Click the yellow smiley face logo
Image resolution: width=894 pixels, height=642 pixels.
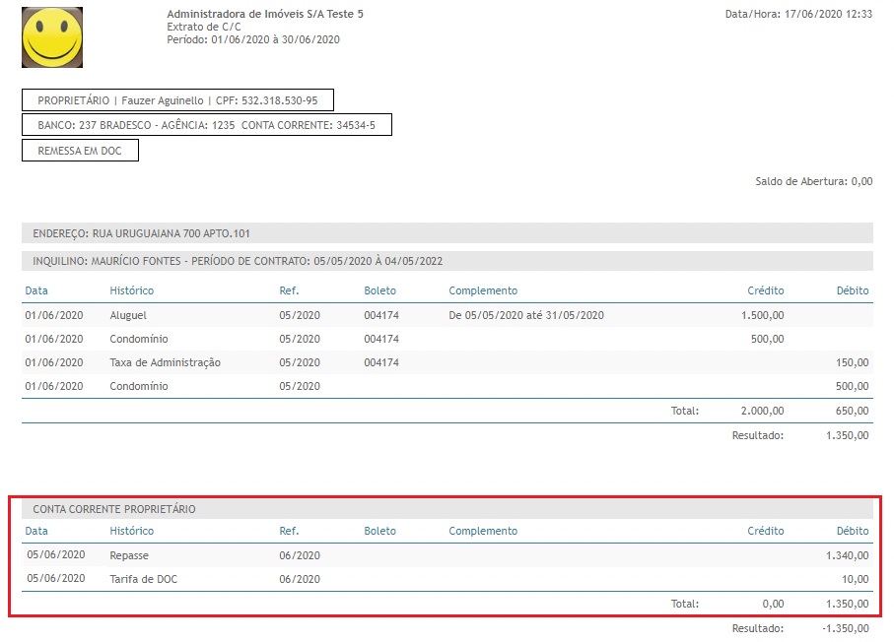coord(52,37)
